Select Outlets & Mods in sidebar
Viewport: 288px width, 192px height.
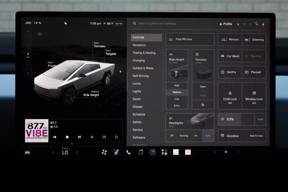click(x=143, y=68)
